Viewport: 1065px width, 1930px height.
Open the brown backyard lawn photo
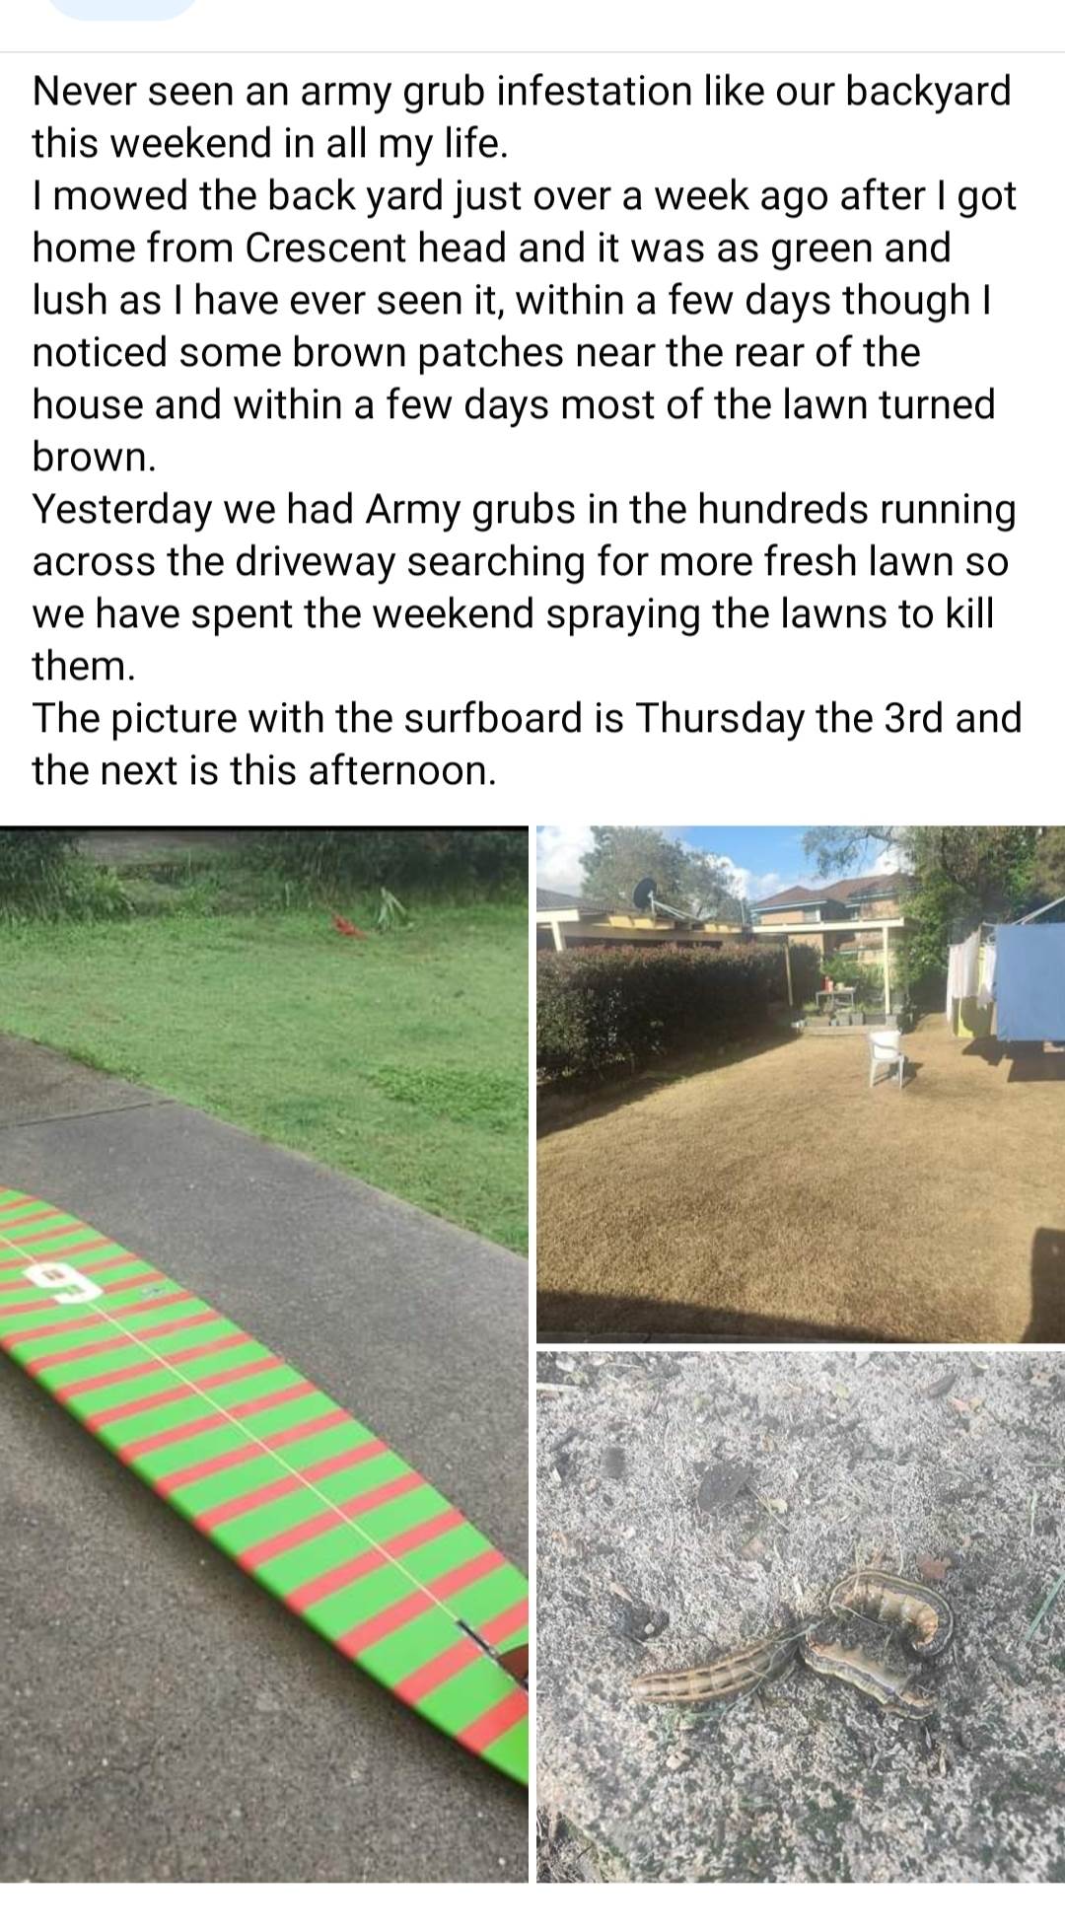coord(801,1084)
